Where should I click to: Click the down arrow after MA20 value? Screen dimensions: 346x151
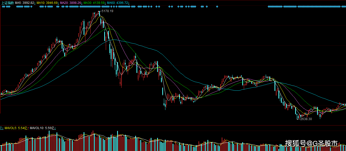click(82, 3)
